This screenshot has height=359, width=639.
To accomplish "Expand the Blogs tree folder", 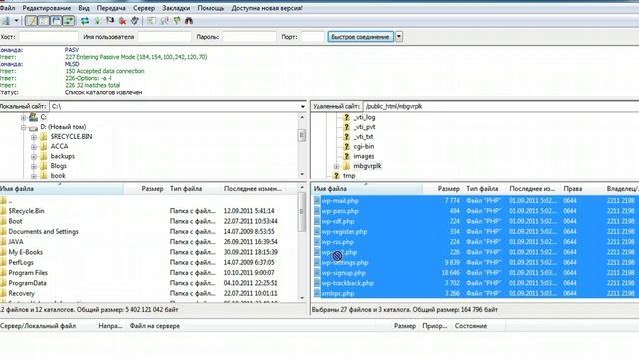I will 34,167.
